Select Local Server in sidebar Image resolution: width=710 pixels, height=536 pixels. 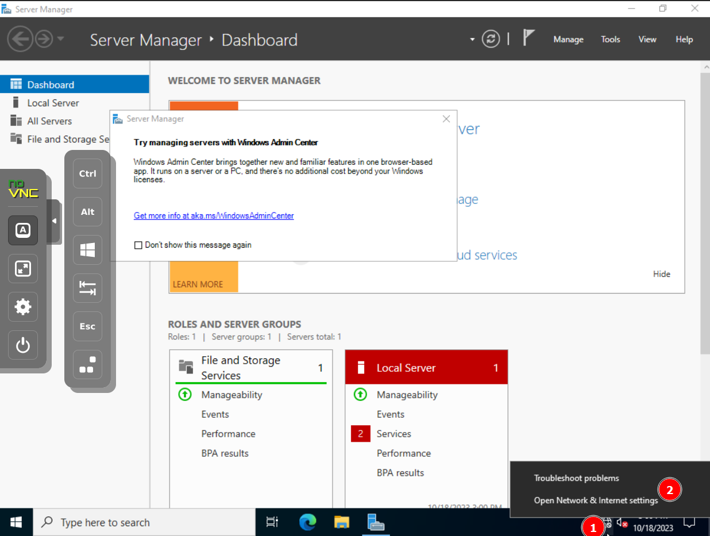point(53,103)
